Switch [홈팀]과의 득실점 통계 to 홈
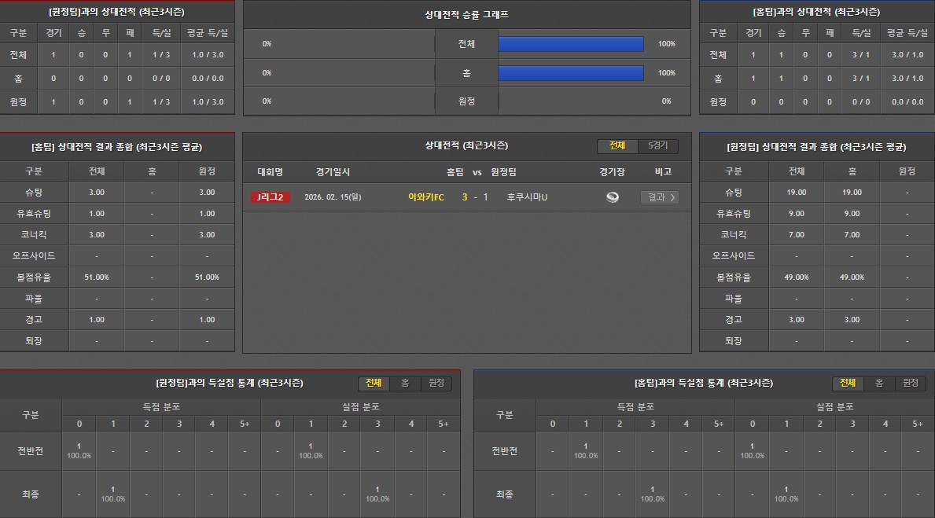This screenshot has height=518, width=935. point(879,383)
